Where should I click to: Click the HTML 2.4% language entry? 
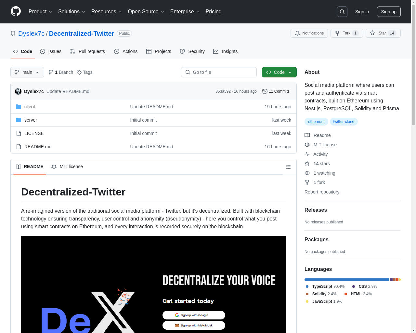[x=358, y=294]
